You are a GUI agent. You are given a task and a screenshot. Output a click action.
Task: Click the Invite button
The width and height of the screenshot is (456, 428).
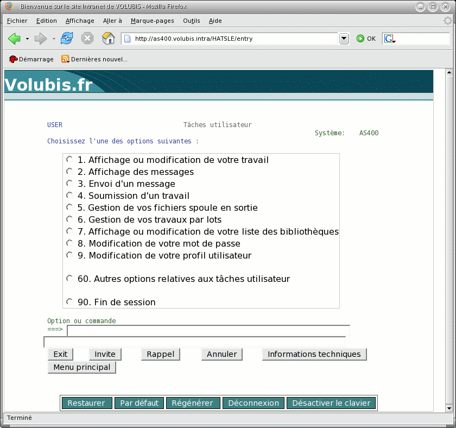pyautogui.click(x=105, y=354)
